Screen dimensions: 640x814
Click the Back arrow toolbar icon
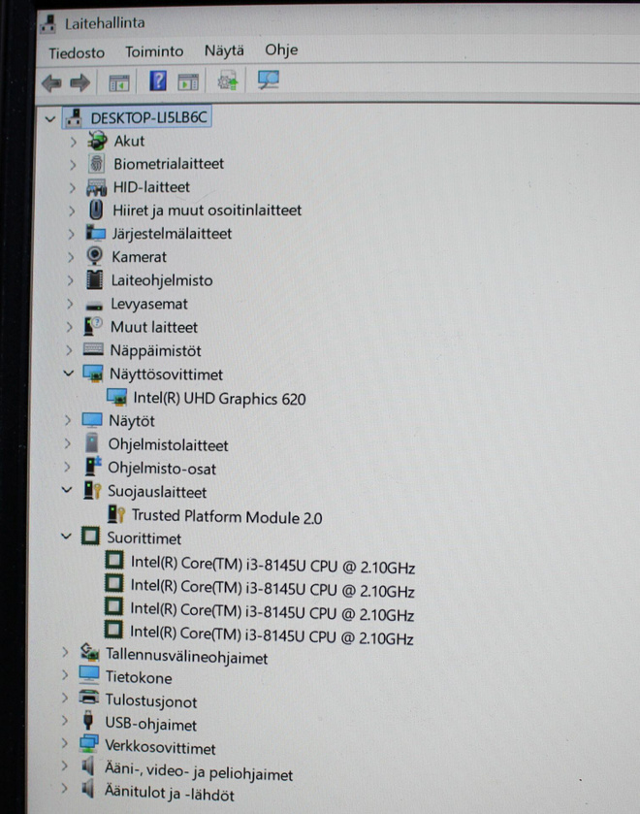pos(51,82)
